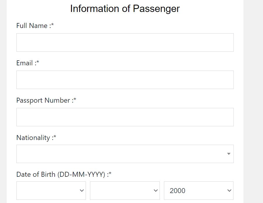Open the year dropdown showing 2000
This screenshot has width=263, height=203.
(199, 190)
